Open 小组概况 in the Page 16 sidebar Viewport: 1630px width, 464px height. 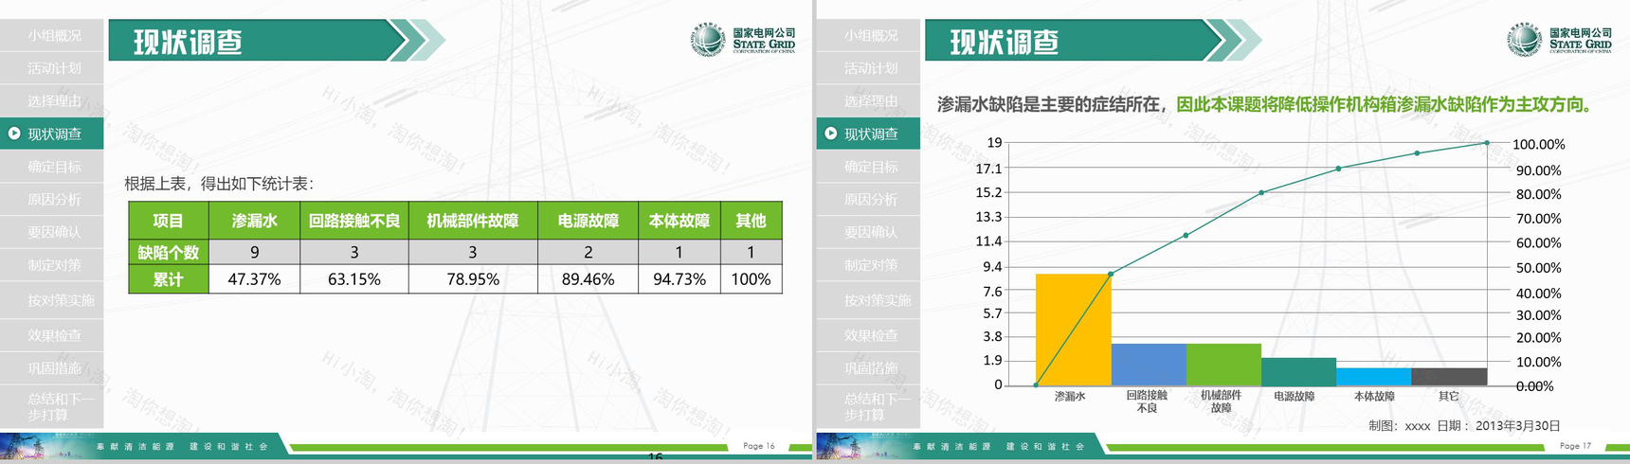click(54, 35)
